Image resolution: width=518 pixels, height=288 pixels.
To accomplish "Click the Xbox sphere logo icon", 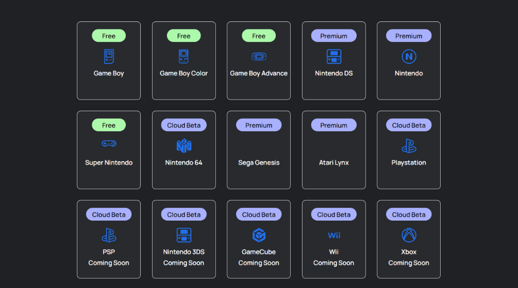I will pos(409,235).
